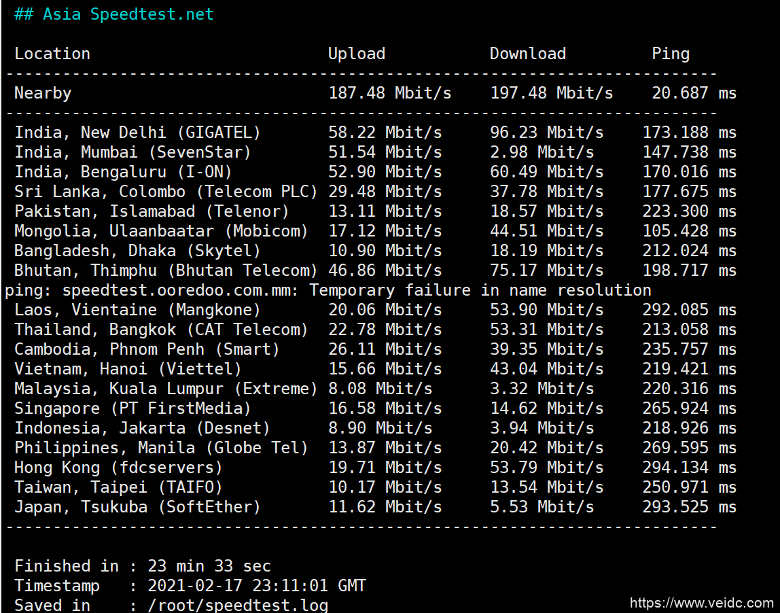Select the 'Location' column header
The image size is (780, 613).
(x=52, y=54)
